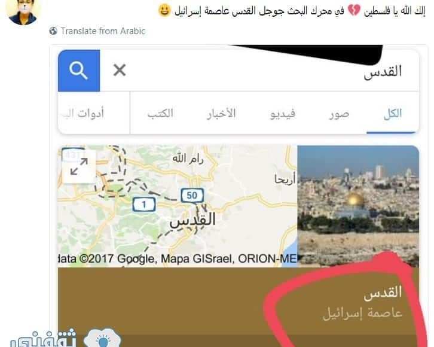Viewport: 434px width, 347px height.
Task: Clear the search field with X
Action: point(120,70)
